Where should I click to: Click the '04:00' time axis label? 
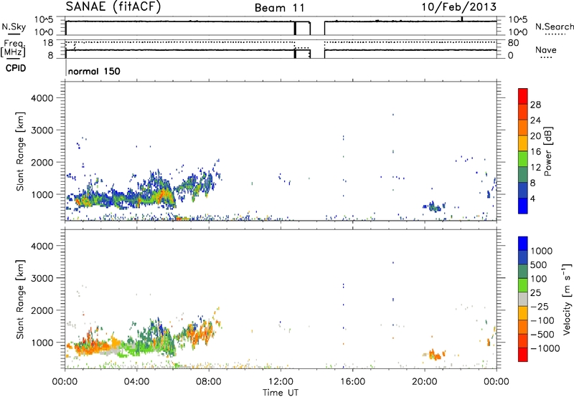[137, 382]
